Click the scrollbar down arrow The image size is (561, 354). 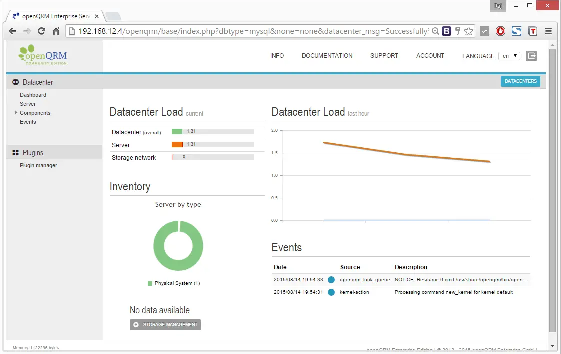click(x=553, y=346)
